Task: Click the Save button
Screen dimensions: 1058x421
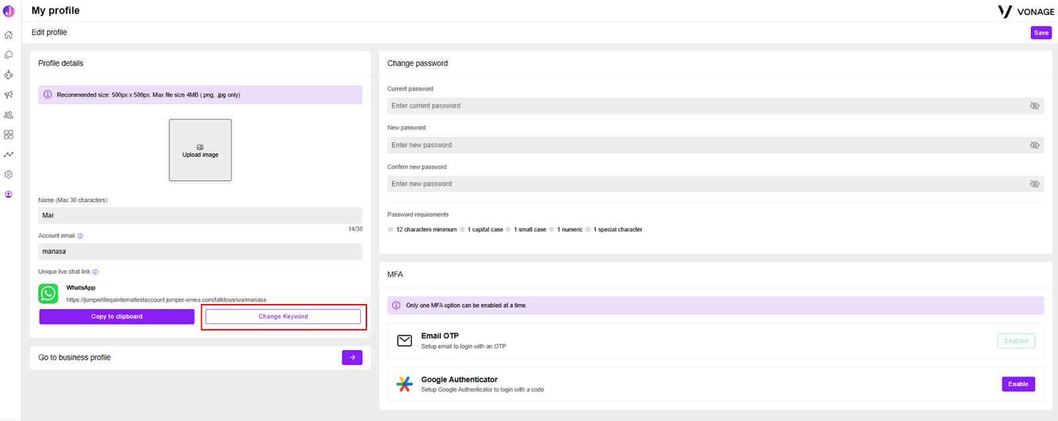Action: pyautogui.click(x=1041, y=32)
